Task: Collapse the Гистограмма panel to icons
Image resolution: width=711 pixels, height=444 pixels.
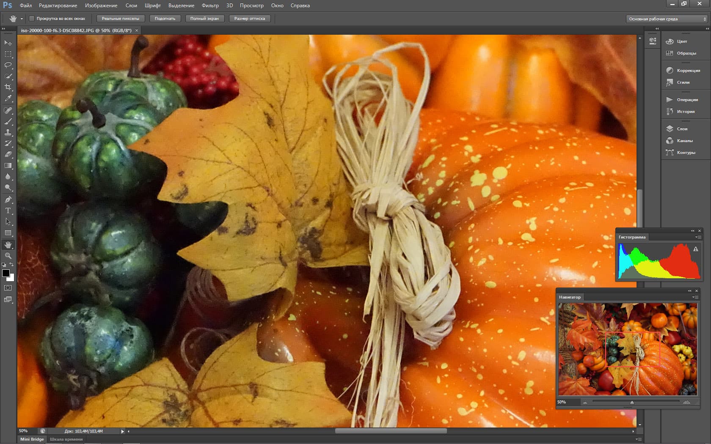Action: pyautogui.click(x=692, y=231)
